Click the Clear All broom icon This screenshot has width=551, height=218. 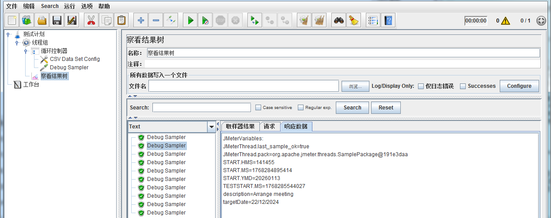[319, 20]
